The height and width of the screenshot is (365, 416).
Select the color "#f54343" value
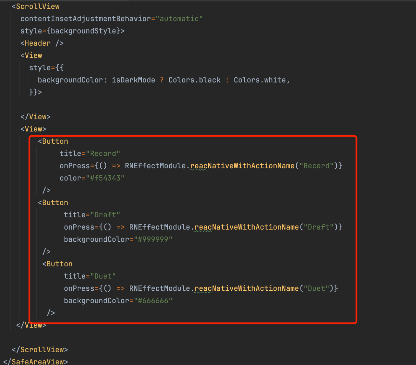(105, 178)
